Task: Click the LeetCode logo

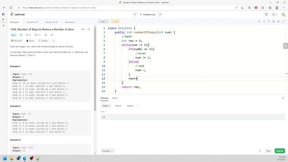Action: [x=18, y=14]
